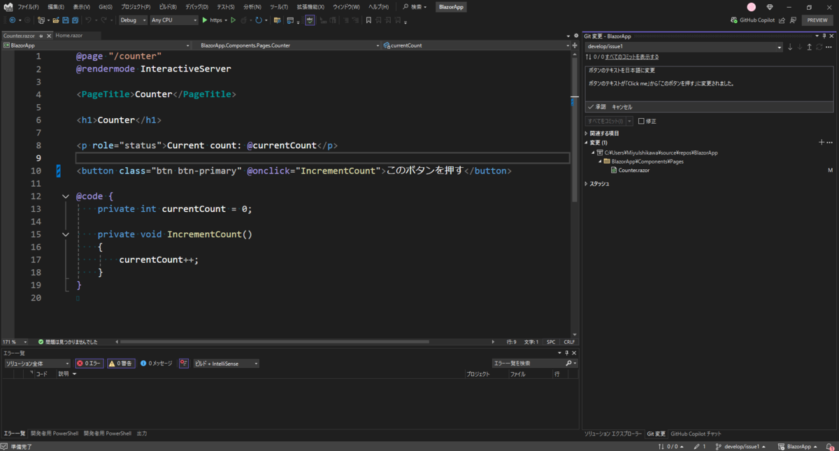Image resolution: width=839 pixels, height=451 pixels.
Task: Open the 拡張機能(X) menu
Action: point(310,7)
